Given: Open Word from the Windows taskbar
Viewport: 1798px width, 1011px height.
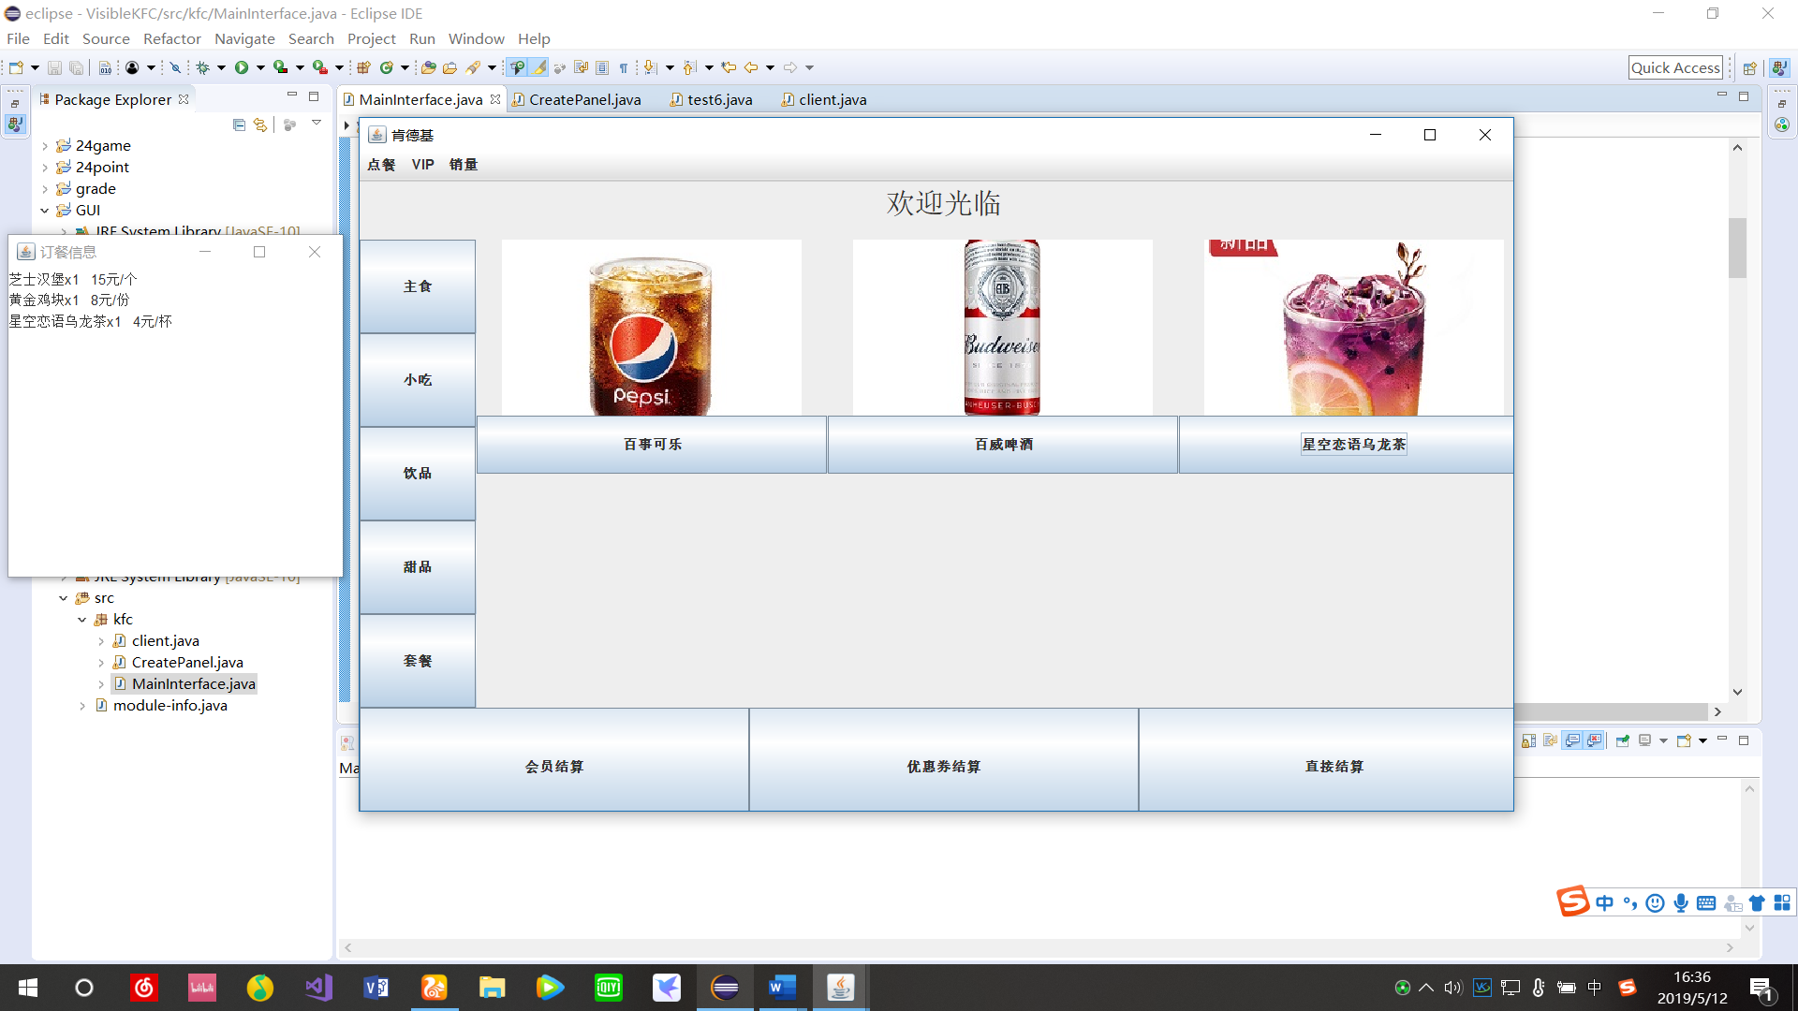Looking at the screenshot, I should point(782,987).
